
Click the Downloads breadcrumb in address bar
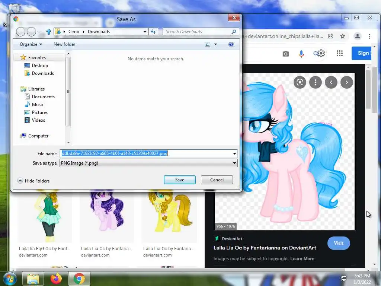(x=99, y=32)
